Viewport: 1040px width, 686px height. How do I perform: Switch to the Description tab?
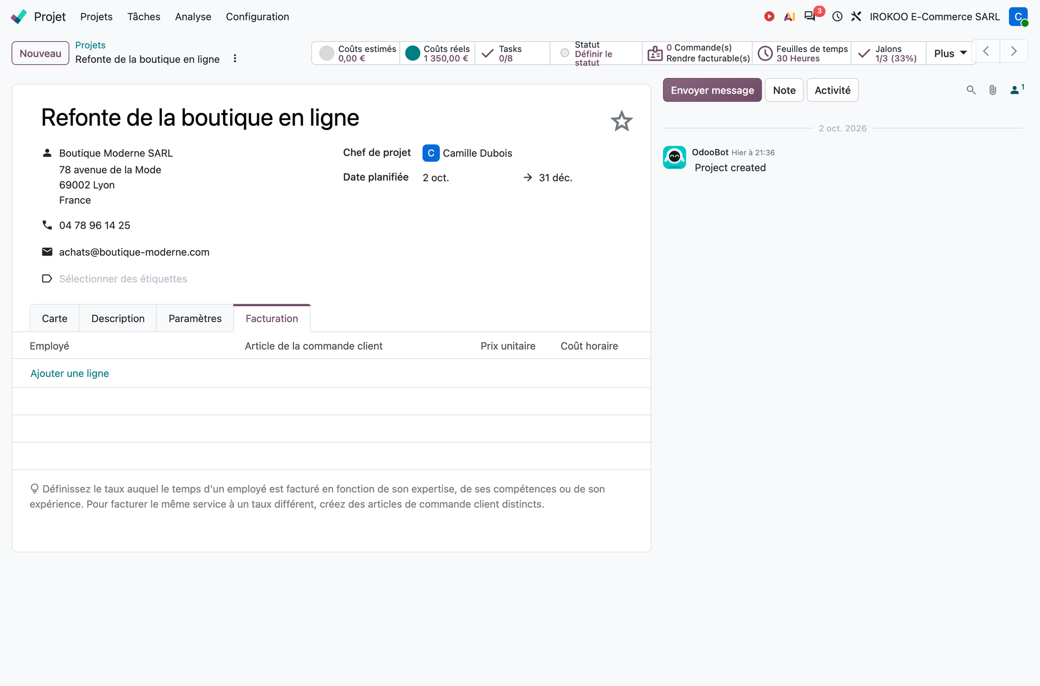(x=118, y=318)
